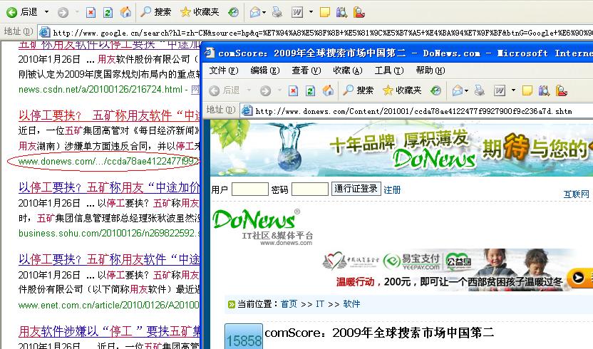
Task: Click 通行证登录 login button
Action: [x=356, y=189]
